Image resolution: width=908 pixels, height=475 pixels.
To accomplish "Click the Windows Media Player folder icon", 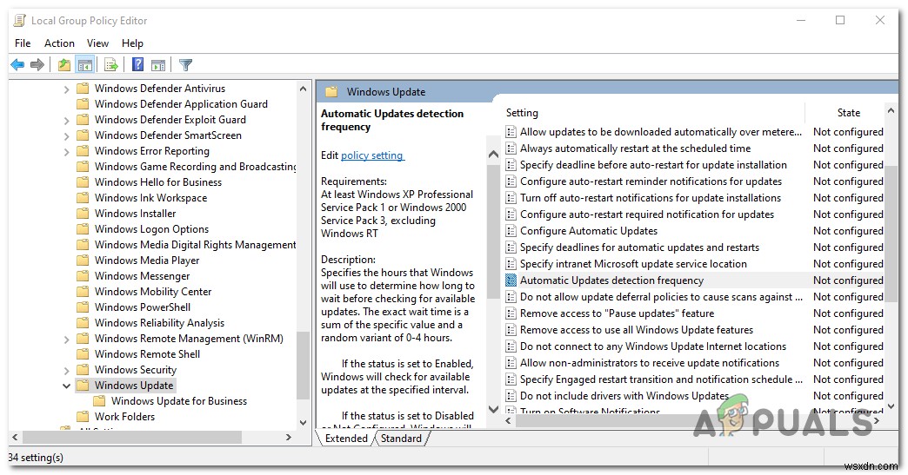I will tap(83, 260).
